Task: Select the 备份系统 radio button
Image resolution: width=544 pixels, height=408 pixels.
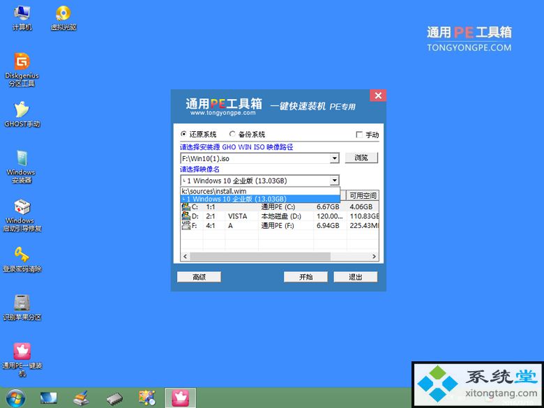Action: click(x=232, y=134)
